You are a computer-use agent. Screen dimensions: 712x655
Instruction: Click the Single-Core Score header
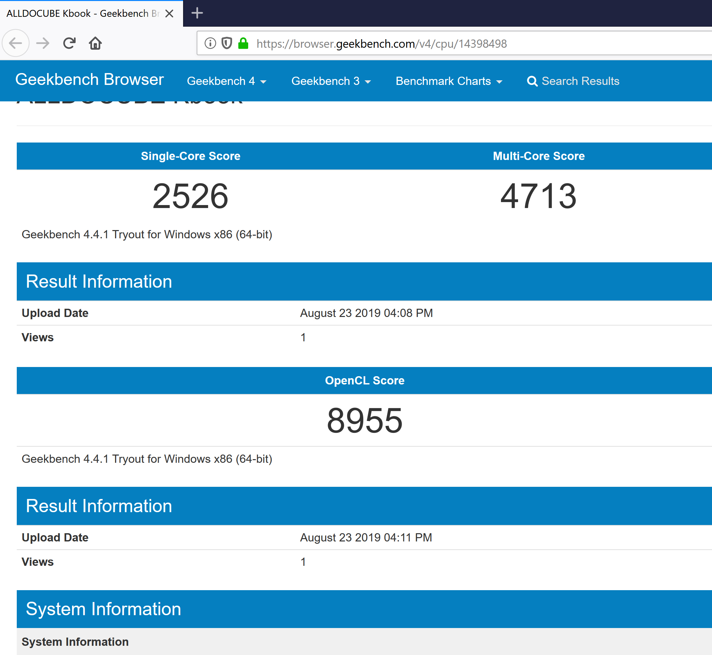point(190,156)
